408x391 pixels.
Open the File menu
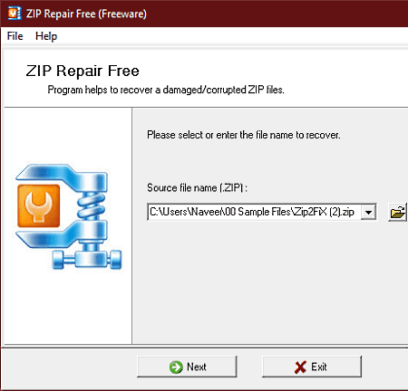tap(15, 36)
